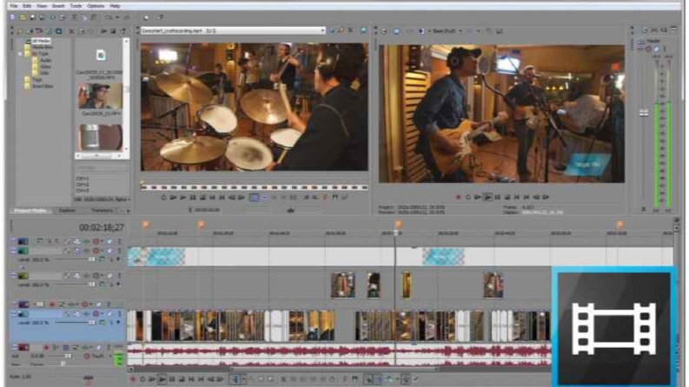Click Play on the timeline transport bar

click(162, 379)
